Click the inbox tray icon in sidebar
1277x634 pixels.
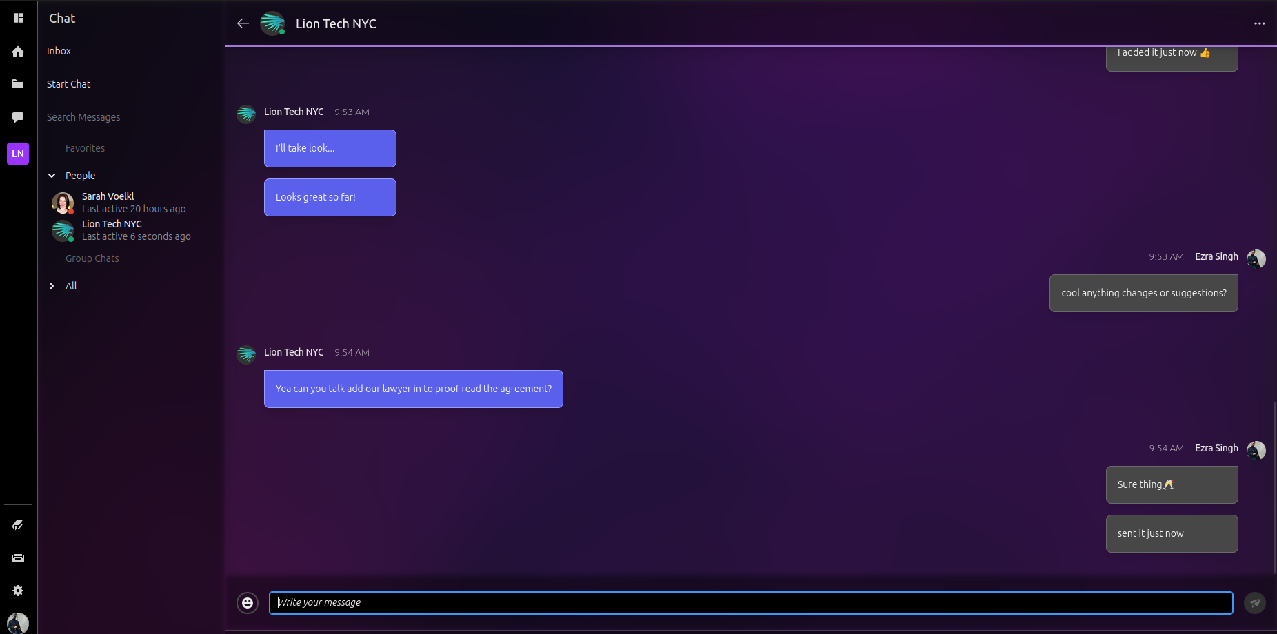click(18, 558)
